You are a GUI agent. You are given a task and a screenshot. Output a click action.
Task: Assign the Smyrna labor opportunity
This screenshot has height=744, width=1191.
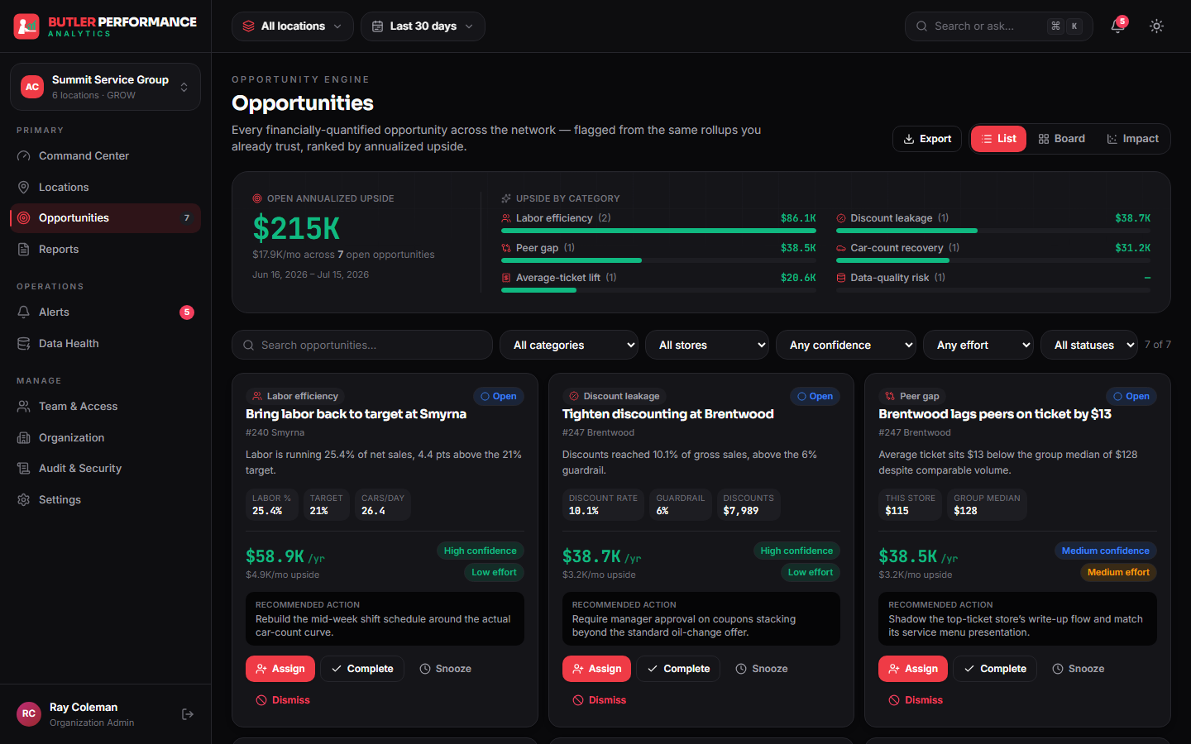280,669
